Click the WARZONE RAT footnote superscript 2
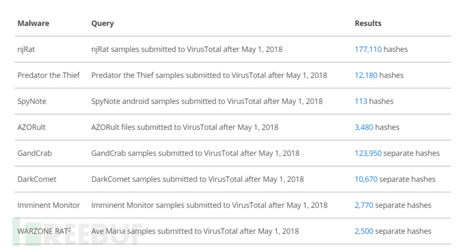473x251 pixels. tap(69, 229)
